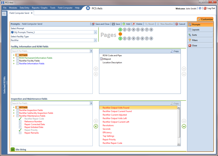Clear the Facility fields search box
Screen dimensions: 218x156
(91, 51)
